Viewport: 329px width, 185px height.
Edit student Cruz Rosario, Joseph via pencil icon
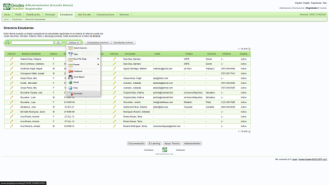point(11,126)
